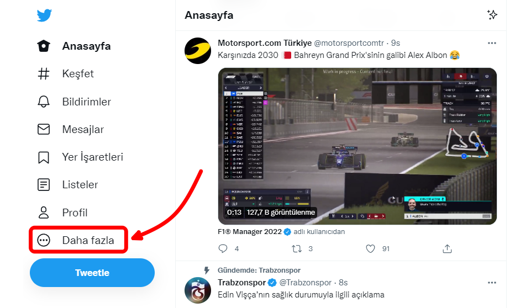This screenshot has height=308, width=510.
Task: Reply to the Motorsport.com tweet
Action: [223, 249]
